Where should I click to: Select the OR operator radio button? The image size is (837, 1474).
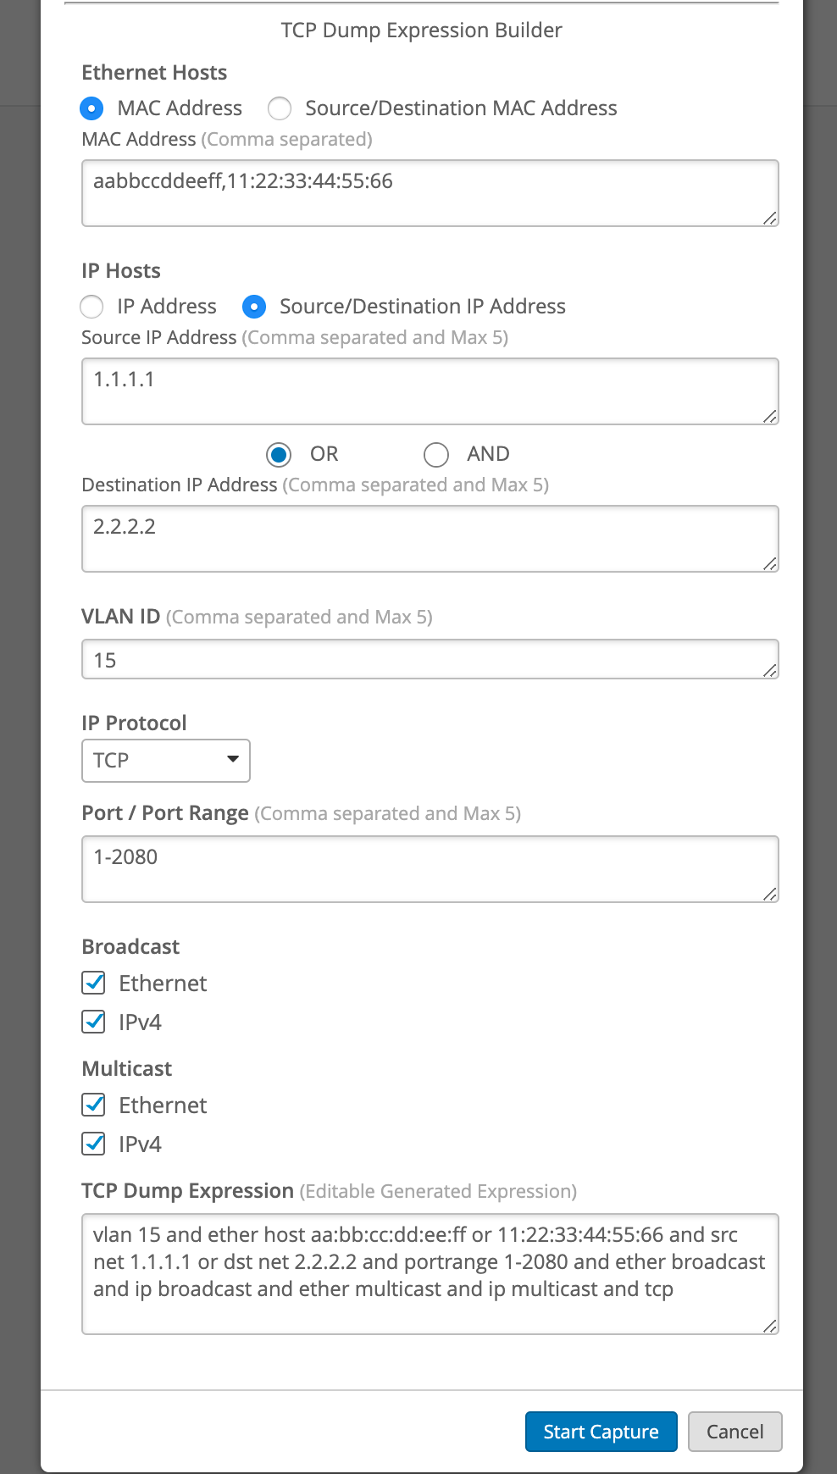click(279, 455)
